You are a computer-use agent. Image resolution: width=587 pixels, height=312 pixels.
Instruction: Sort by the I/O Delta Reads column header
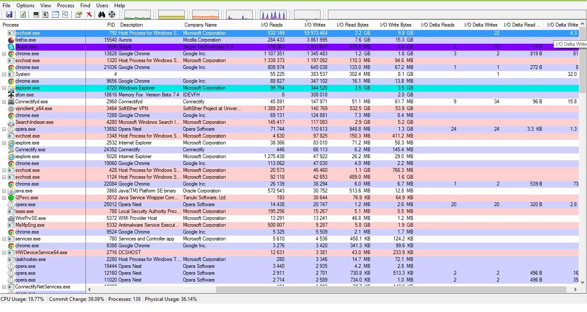435,25
